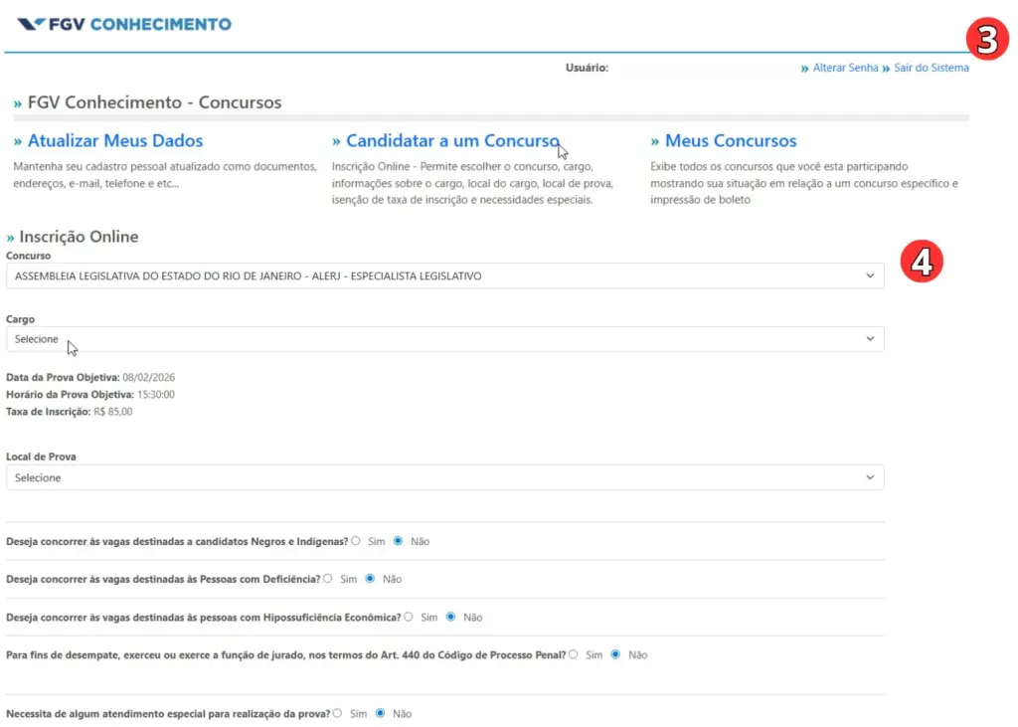1018x727 pixels.
Task: Click the Concurso dropdown chevron arrow
Action: coord(870,275)
